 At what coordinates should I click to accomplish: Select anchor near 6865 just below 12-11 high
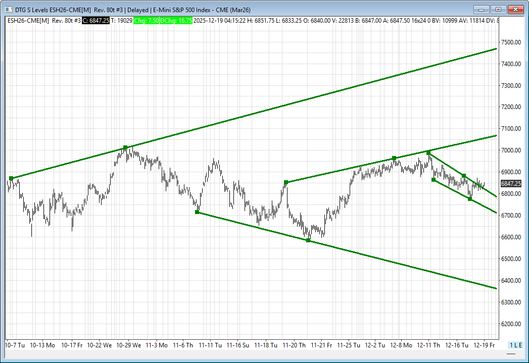(434, 180)
